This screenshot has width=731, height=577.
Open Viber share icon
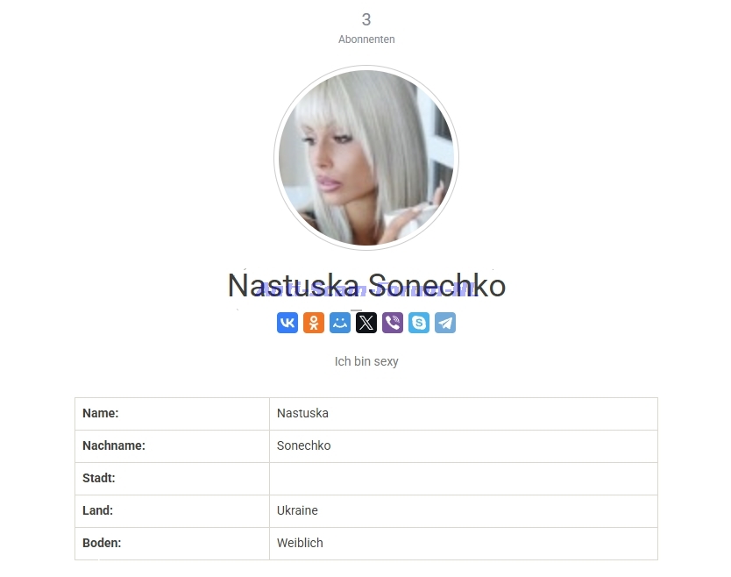pos(393,323)
